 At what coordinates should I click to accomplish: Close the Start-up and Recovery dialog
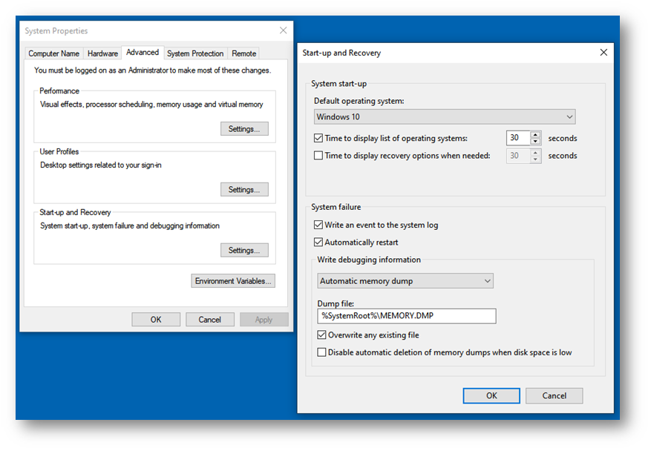tap(603, 53)
